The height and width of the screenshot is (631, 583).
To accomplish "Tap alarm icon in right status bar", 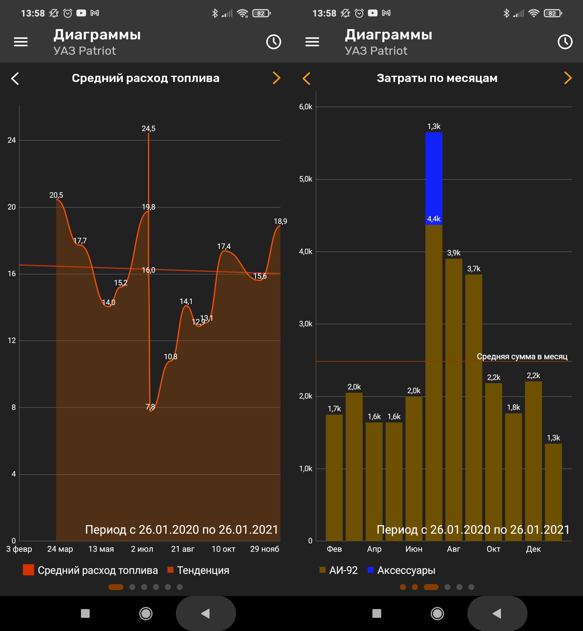I will (x=359, y=13).
